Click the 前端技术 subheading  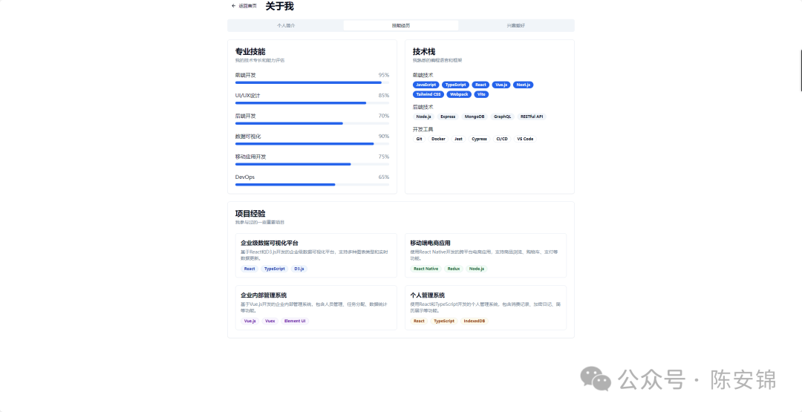click(423, 75)
